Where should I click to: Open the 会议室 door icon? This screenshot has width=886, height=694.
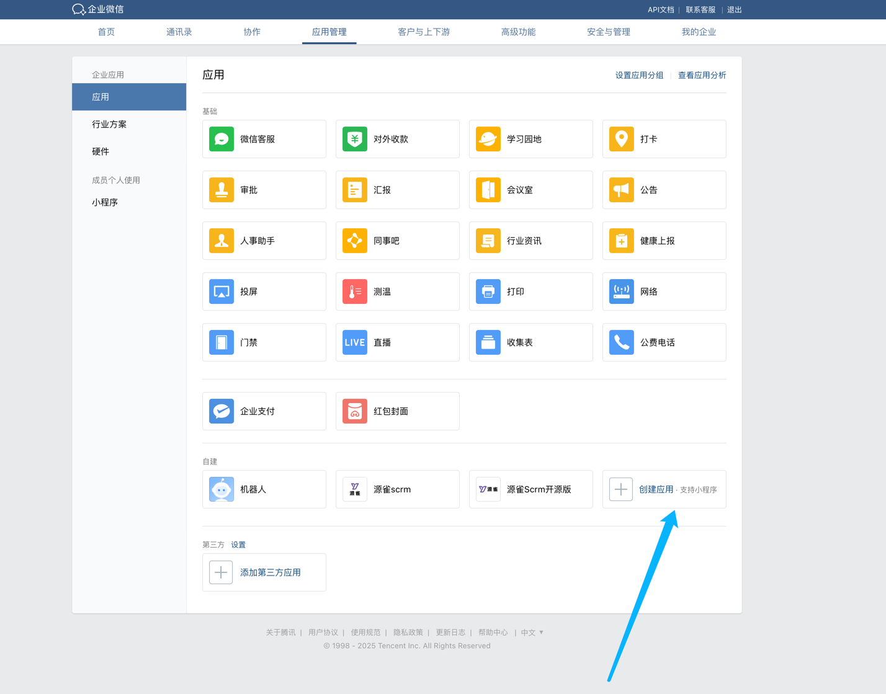[488, 190]
